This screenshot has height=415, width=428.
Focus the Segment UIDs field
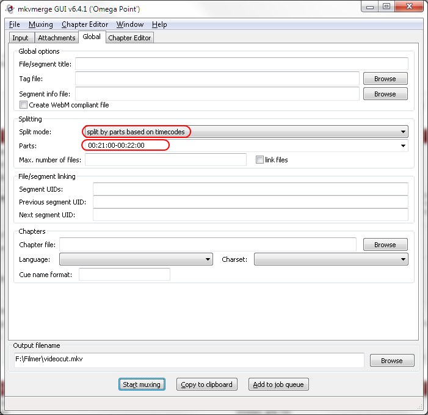click(250, 189)
